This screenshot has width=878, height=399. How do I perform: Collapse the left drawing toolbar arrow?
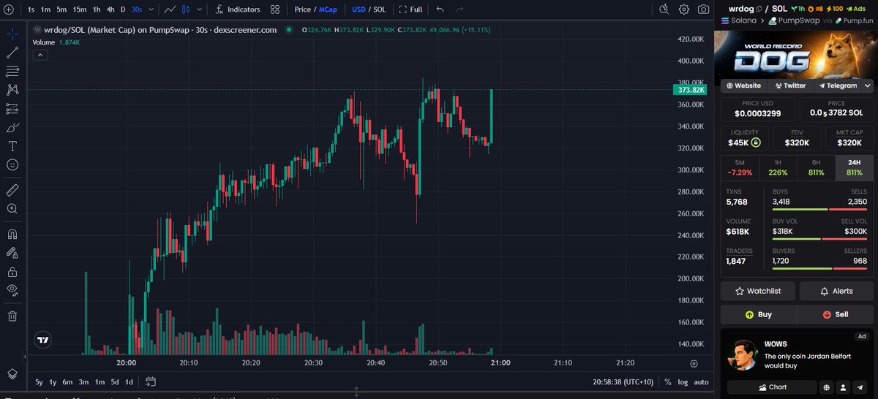pyautogui.click(x=26, y=357)
